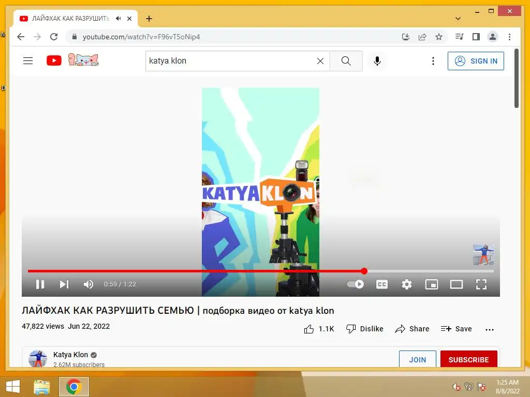Search by voice with microphone
The image size is (530, 397).
point(377,61)
